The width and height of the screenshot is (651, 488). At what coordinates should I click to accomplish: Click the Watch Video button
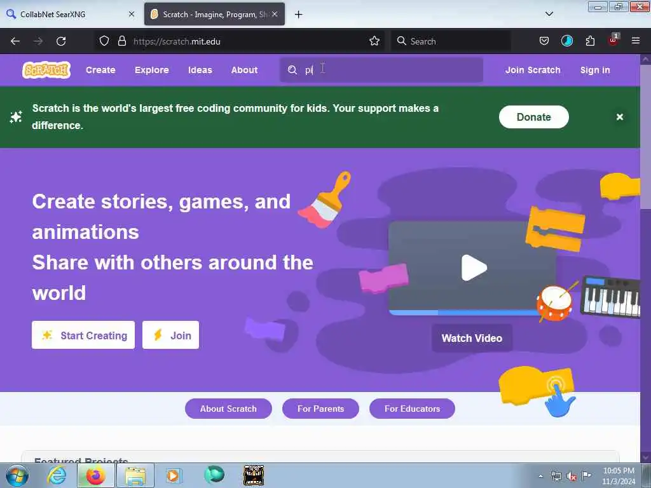point(472,338)
